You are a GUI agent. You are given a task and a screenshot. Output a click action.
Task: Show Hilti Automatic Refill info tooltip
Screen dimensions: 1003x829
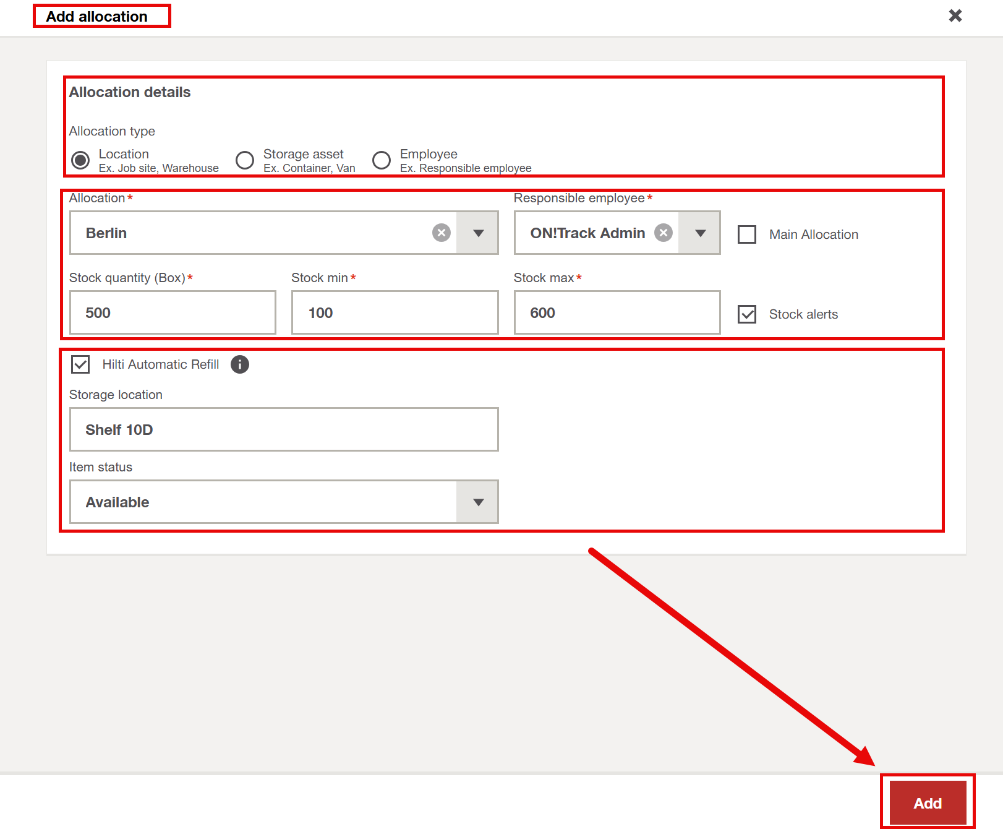(x=240, y=364)
